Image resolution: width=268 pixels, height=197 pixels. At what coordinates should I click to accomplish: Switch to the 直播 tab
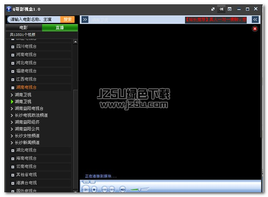[x=60, y=28]
